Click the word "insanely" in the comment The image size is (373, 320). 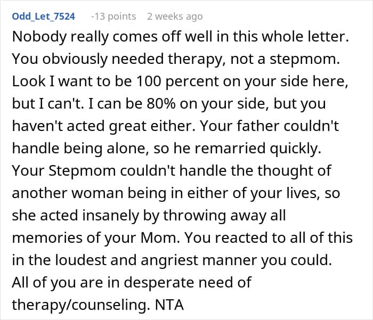pos(94,215)
